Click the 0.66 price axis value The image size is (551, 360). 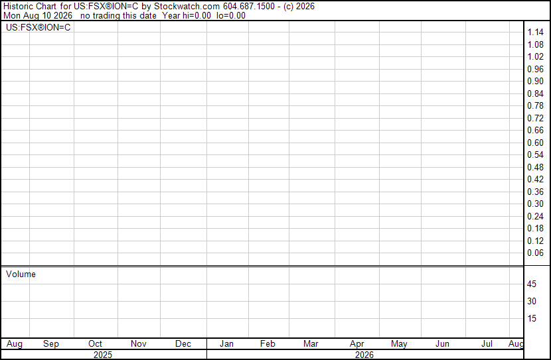[x=535, y=130]
